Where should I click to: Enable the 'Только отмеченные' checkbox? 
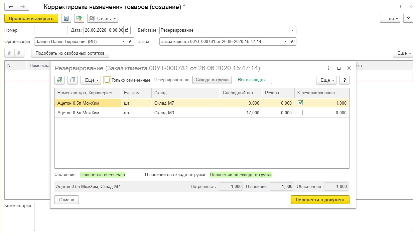[x=107, y=80]
